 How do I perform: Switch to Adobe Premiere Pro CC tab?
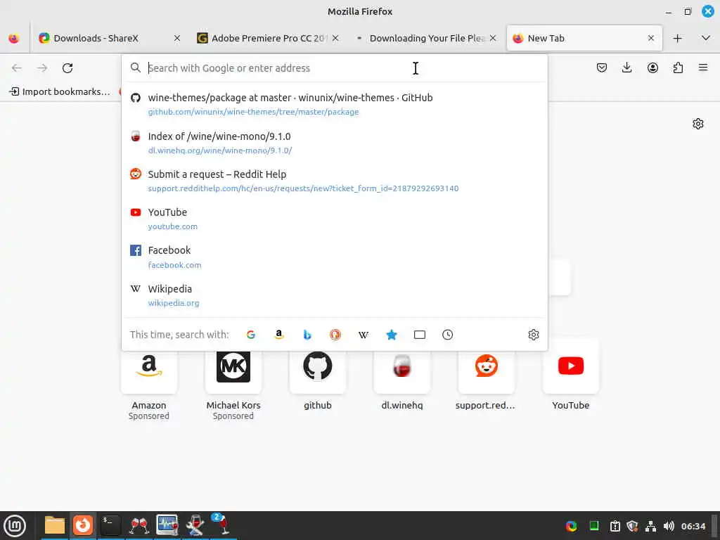(x=268, y=38)
